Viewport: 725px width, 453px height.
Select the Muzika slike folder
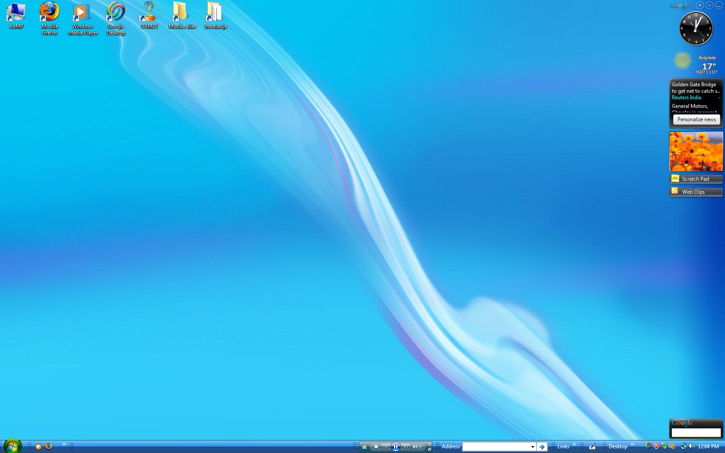coord(182,16)
